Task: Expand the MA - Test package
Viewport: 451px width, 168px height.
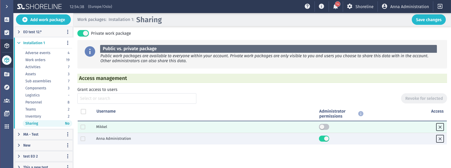Action: (19, 134)
